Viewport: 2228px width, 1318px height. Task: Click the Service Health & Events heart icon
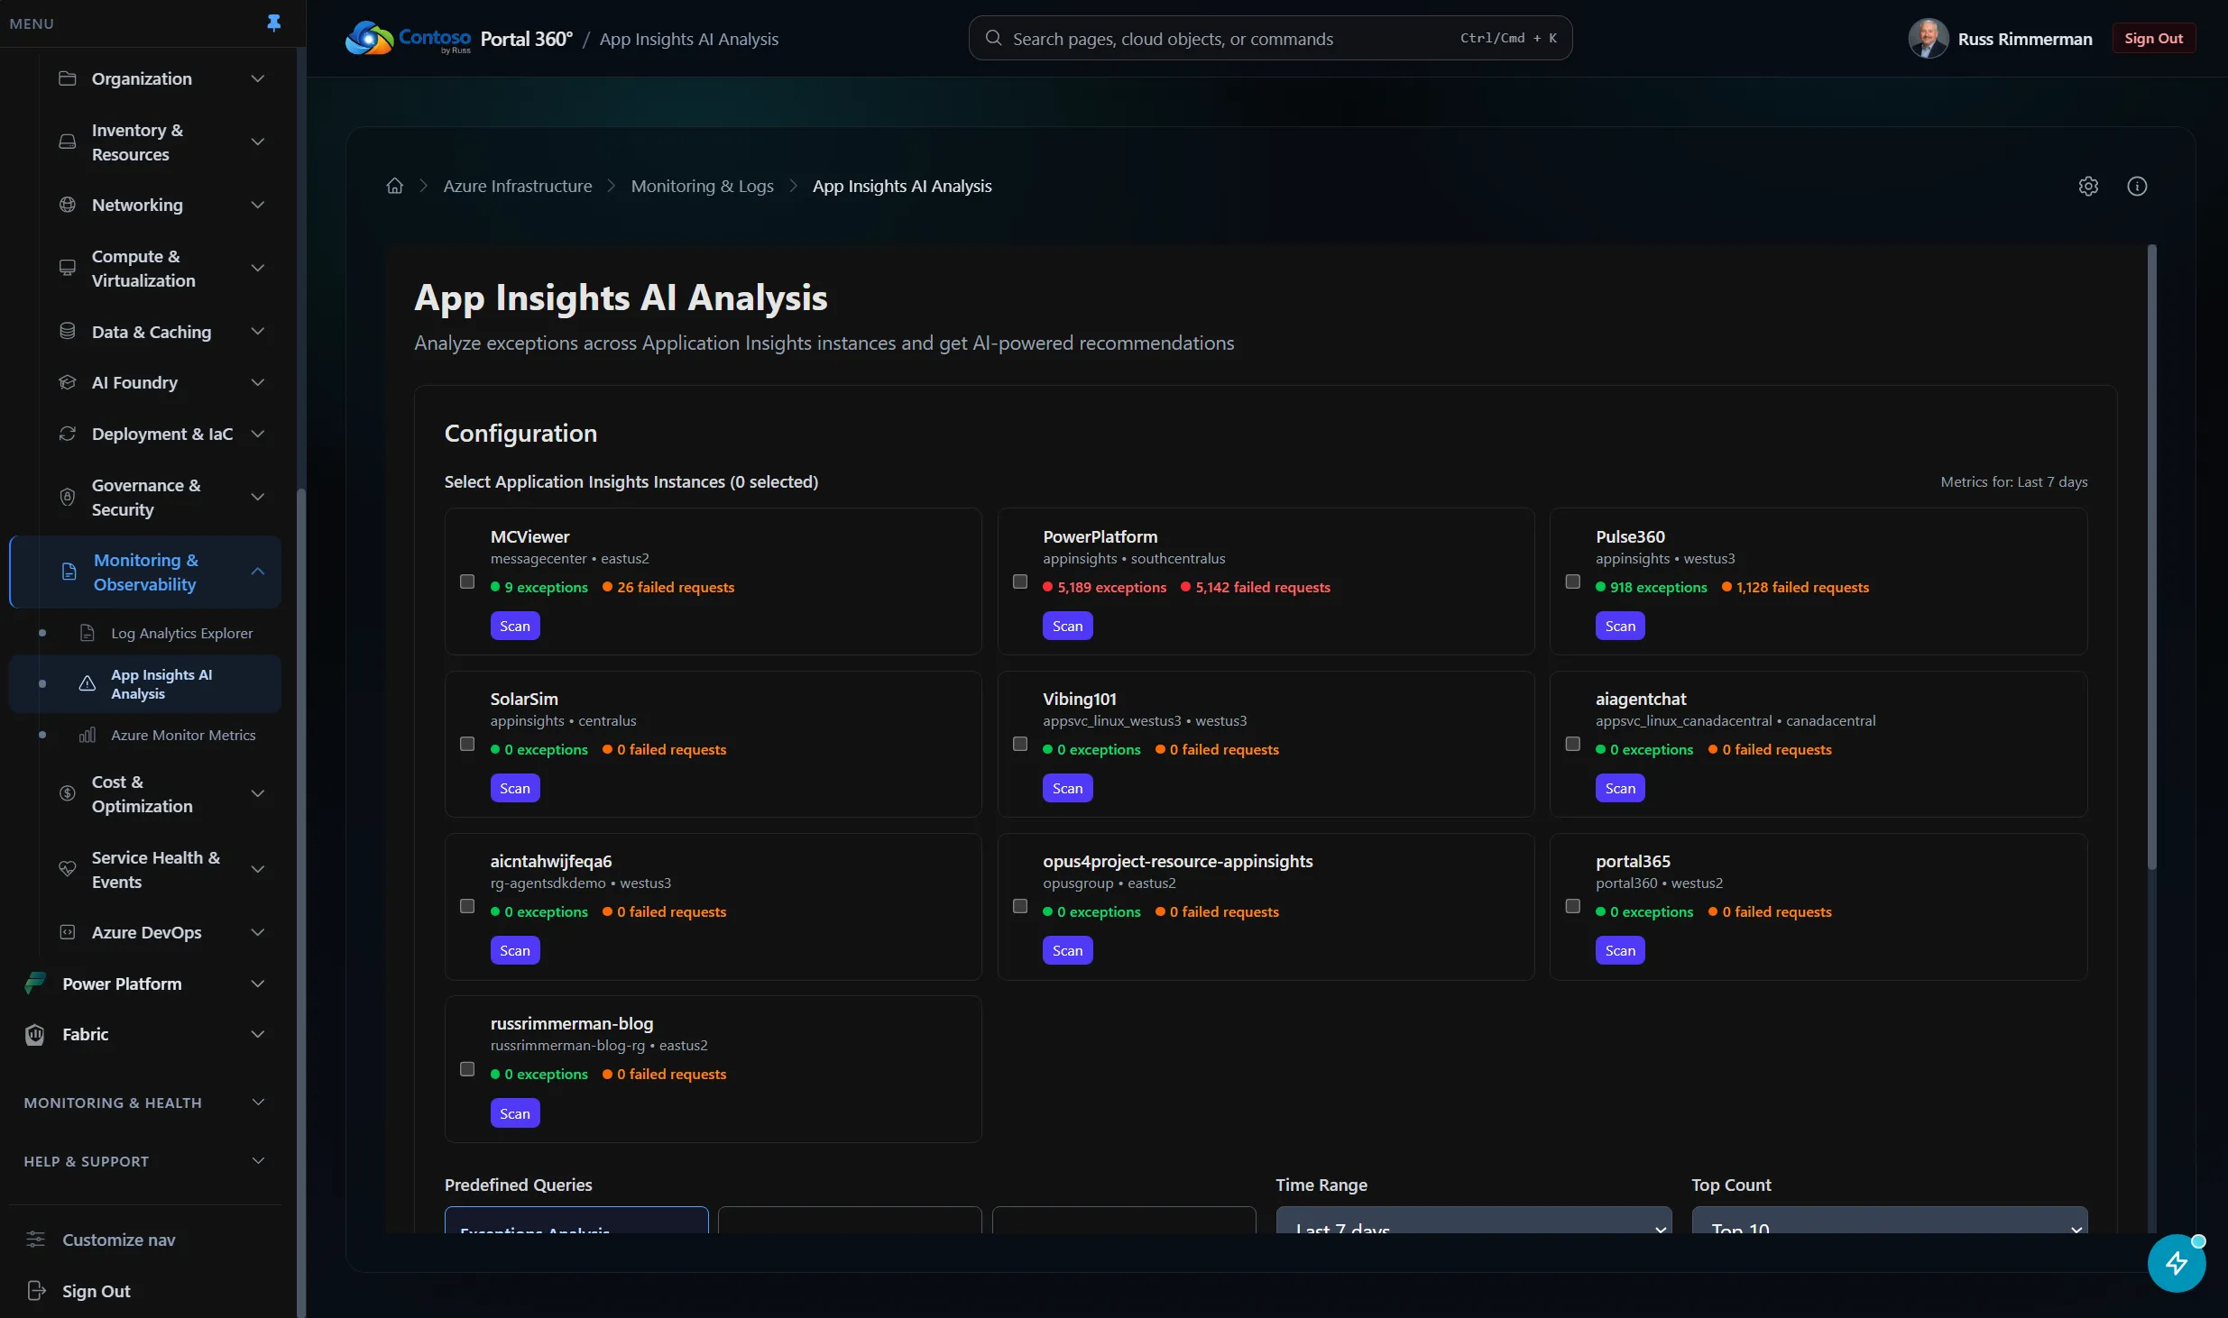pos(67,869)
